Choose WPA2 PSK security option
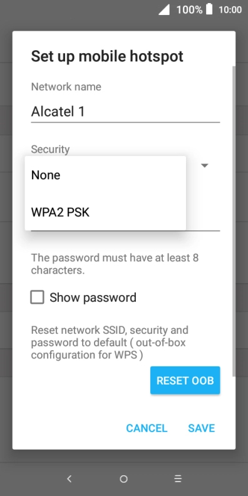The height and width of the screenshot is (496, 248). click(105, 212)
